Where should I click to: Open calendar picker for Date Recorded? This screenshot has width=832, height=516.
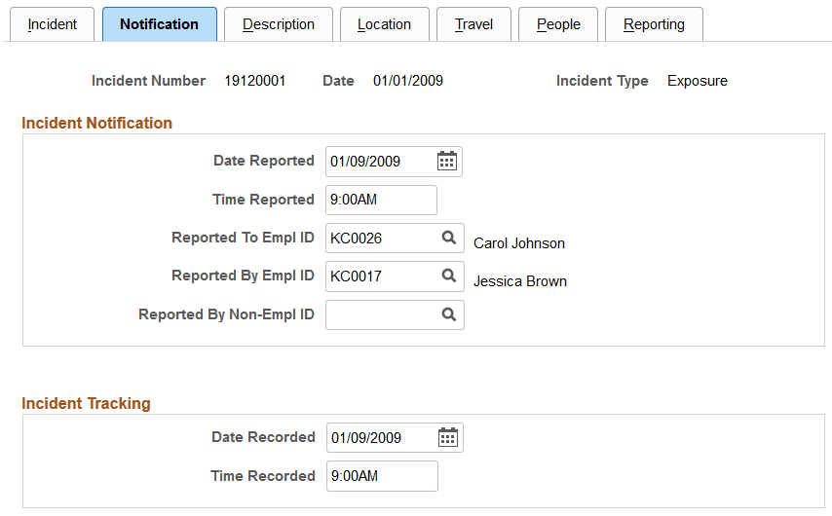448,437
